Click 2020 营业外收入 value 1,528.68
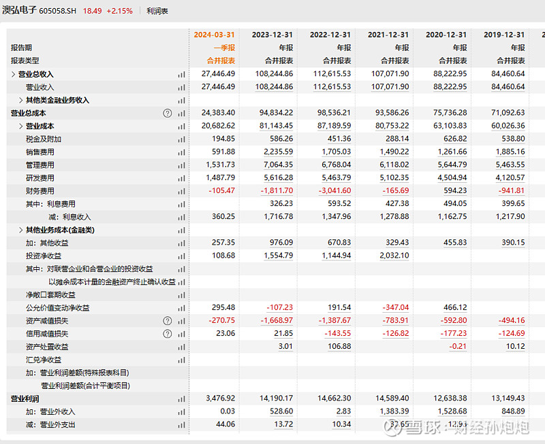 click(452, 411)
